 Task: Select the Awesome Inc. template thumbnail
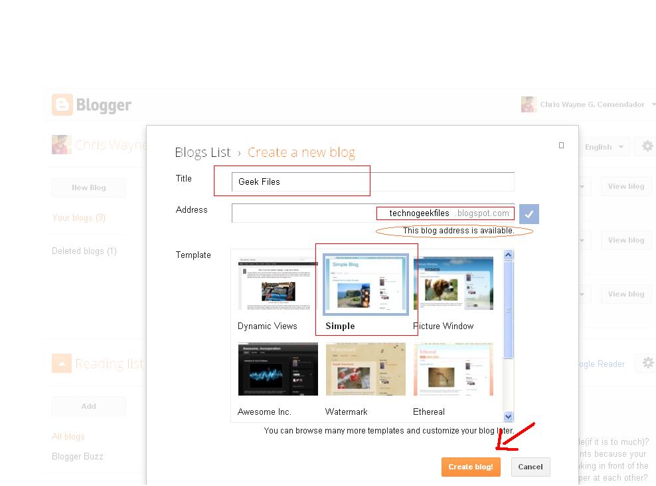click(278, 369)
